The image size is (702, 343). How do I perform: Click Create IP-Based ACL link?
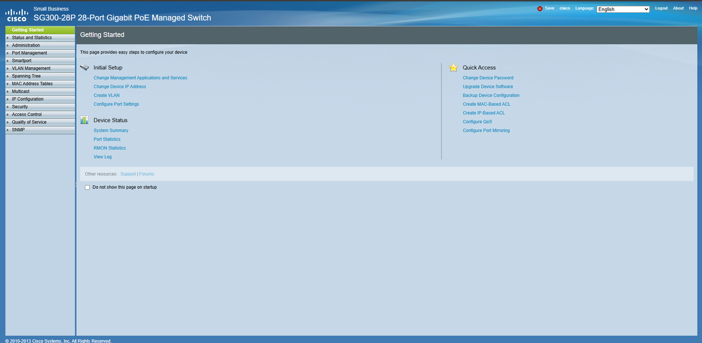tap(484, 113)
